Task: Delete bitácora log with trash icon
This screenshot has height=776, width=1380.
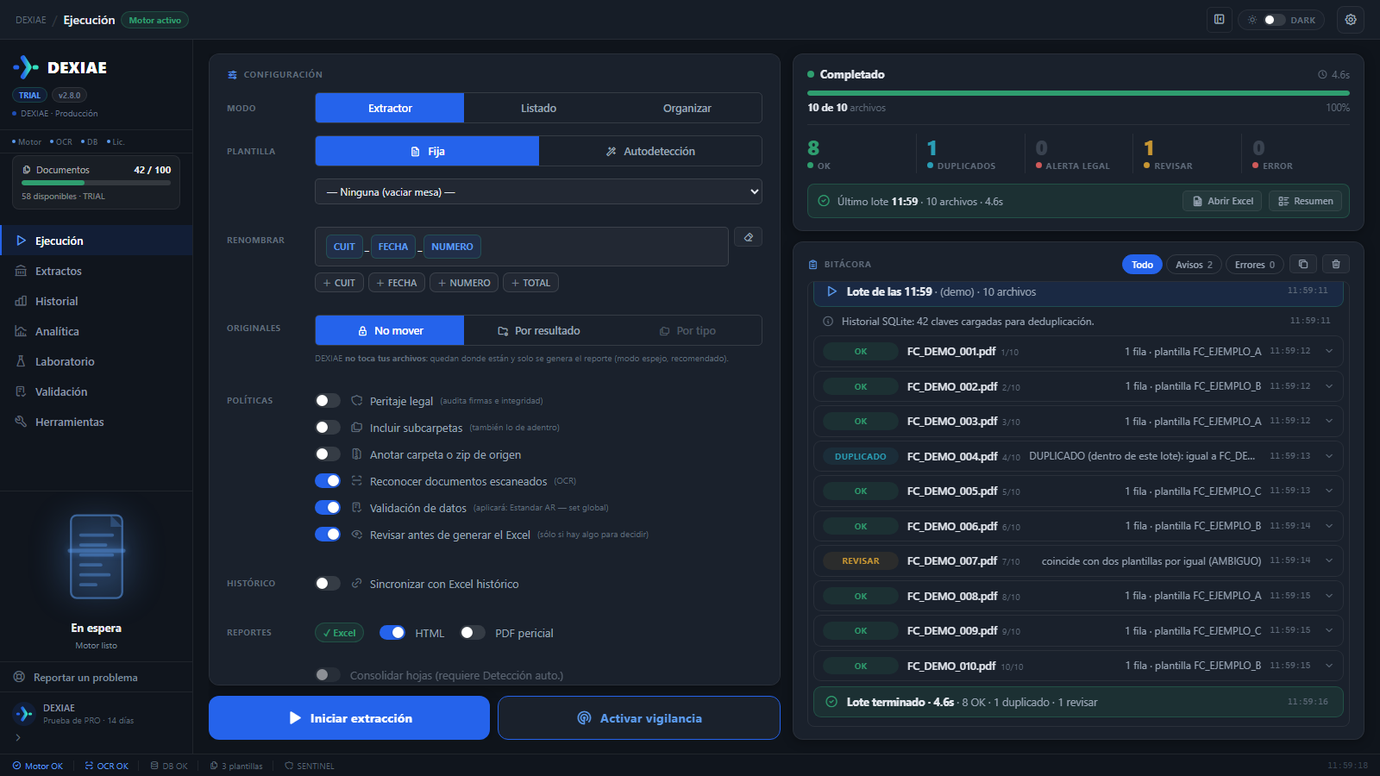Action: tap(1336, 265)
